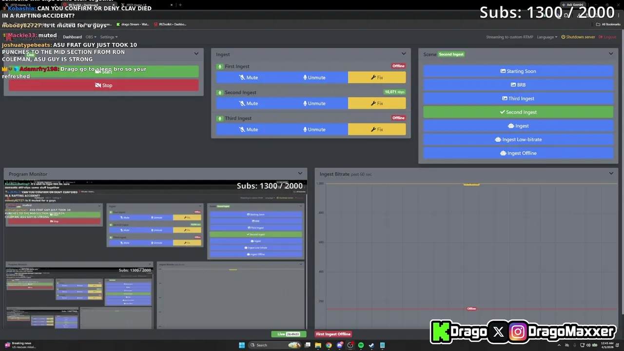The height and width of the screenshot is (351, 624).
Task: Open the IRLToolkit Dashboard bookmark
Action: pyautogui.click(x=170, y=24)
